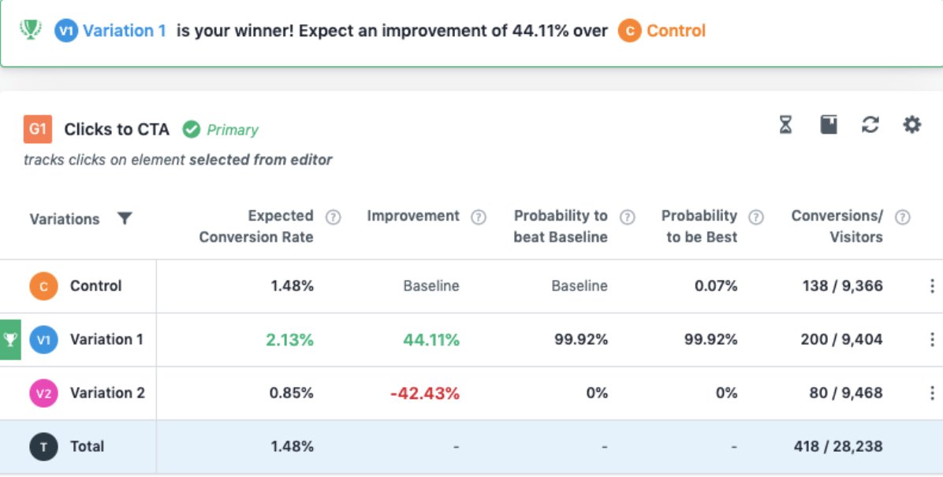The height and width of the screenshot is (477, 943).
Task: Refresh the Clicks to CTA report
Action: 870,125
